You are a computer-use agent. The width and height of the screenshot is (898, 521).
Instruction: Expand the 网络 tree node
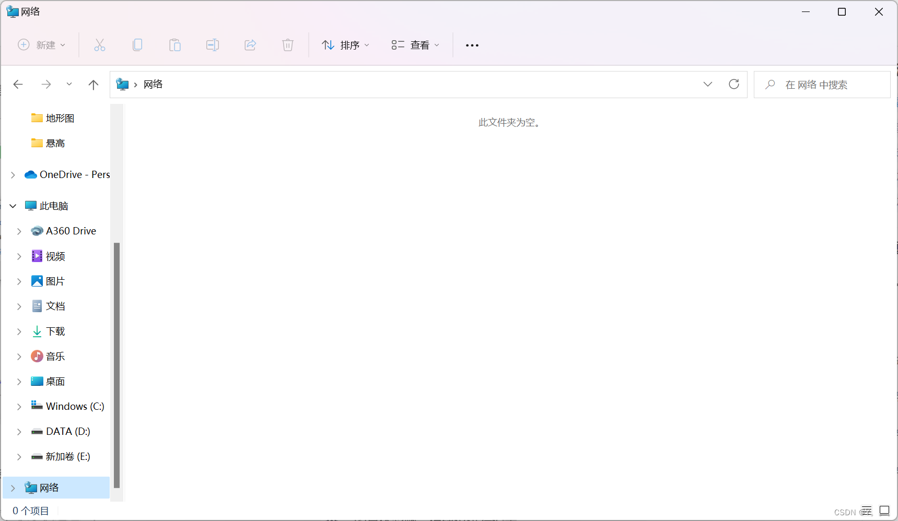[13, 488]
